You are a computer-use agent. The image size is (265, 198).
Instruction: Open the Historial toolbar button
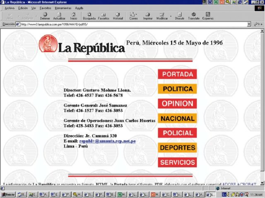tap(118, 16)
